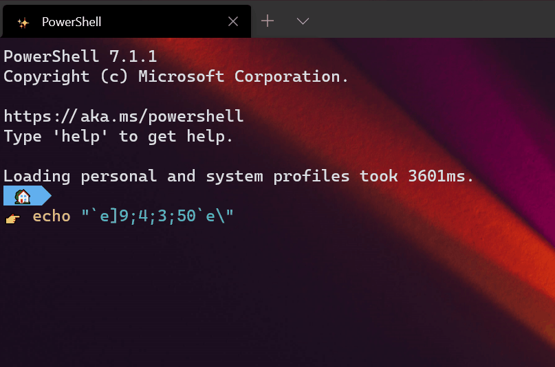Click the word Copyright in the banner
The width and height of the screenshot is (555, 367).
[46, 77]
